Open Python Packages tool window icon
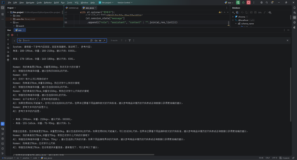The width and height of the screenshot is (297, 160). 3,129
